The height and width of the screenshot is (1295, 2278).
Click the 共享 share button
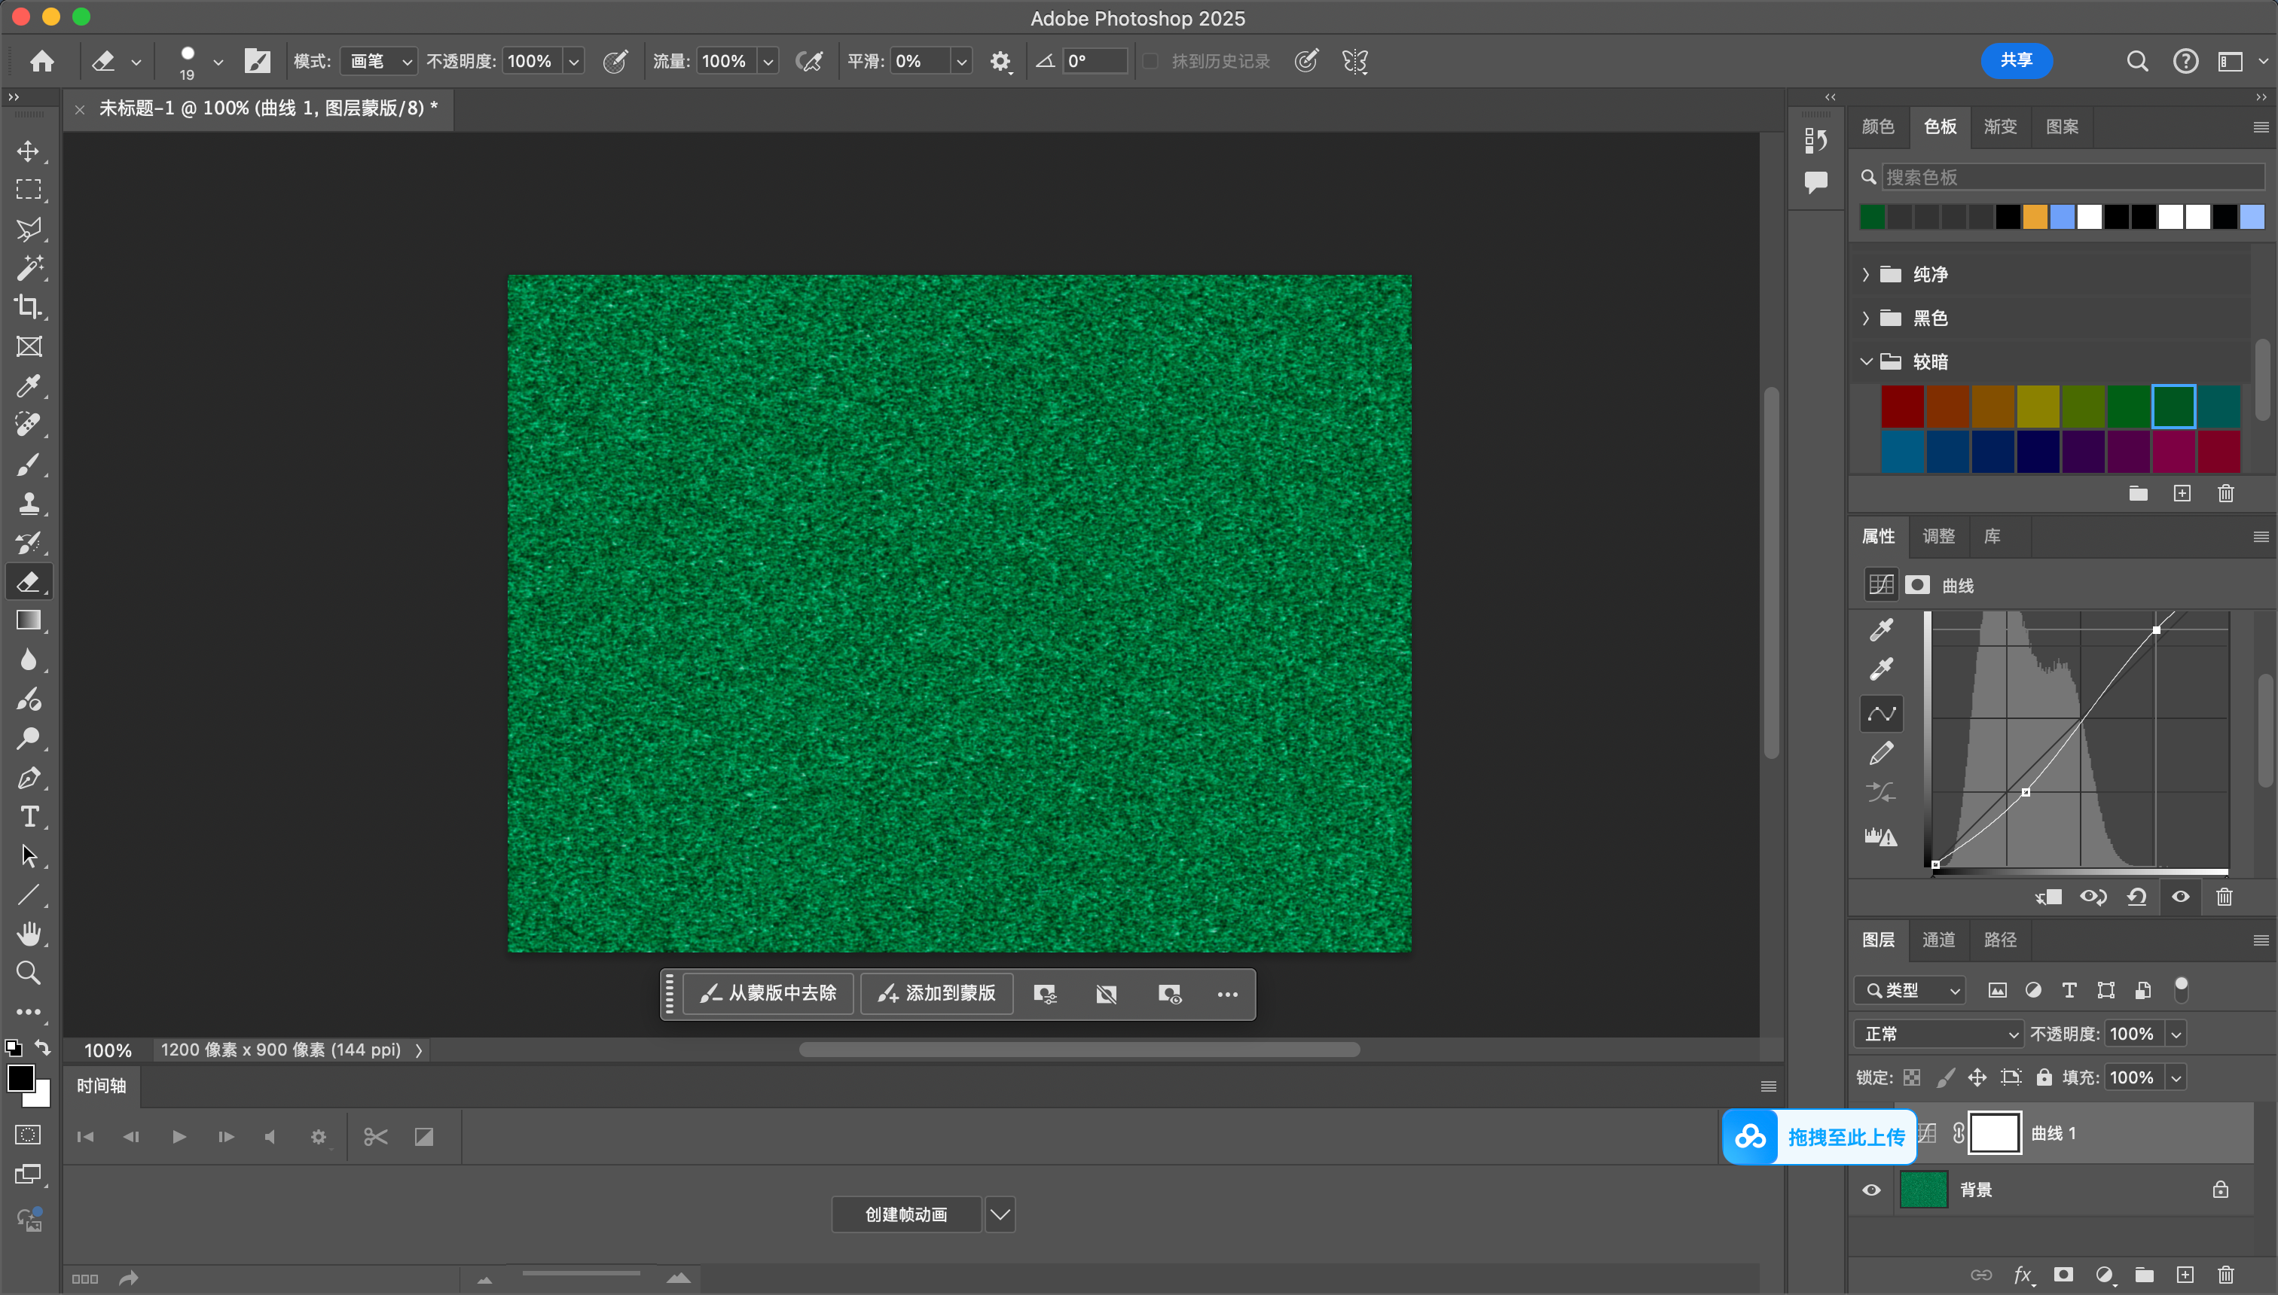2017,60
